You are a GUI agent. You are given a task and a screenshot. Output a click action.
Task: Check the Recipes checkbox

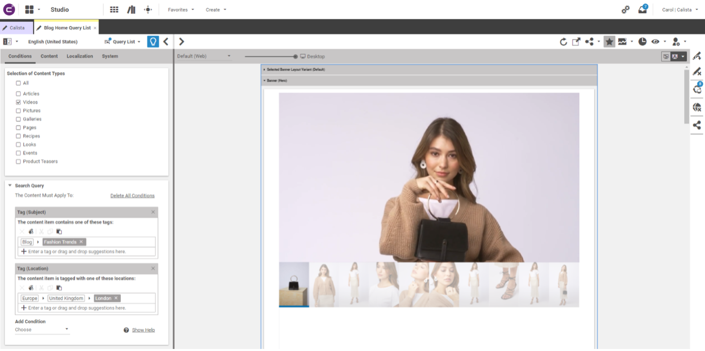coord(18,136)
